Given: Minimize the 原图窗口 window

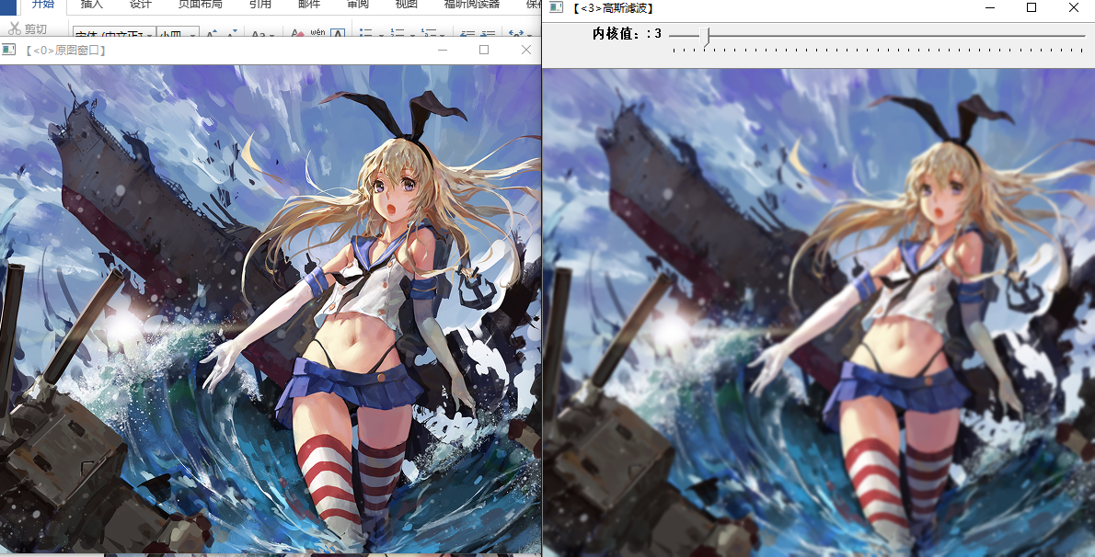Looking at the screenshot, I should 442,50.
